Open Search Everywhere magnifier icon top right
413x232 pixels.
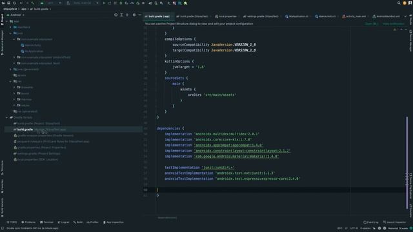coord(399,3)
